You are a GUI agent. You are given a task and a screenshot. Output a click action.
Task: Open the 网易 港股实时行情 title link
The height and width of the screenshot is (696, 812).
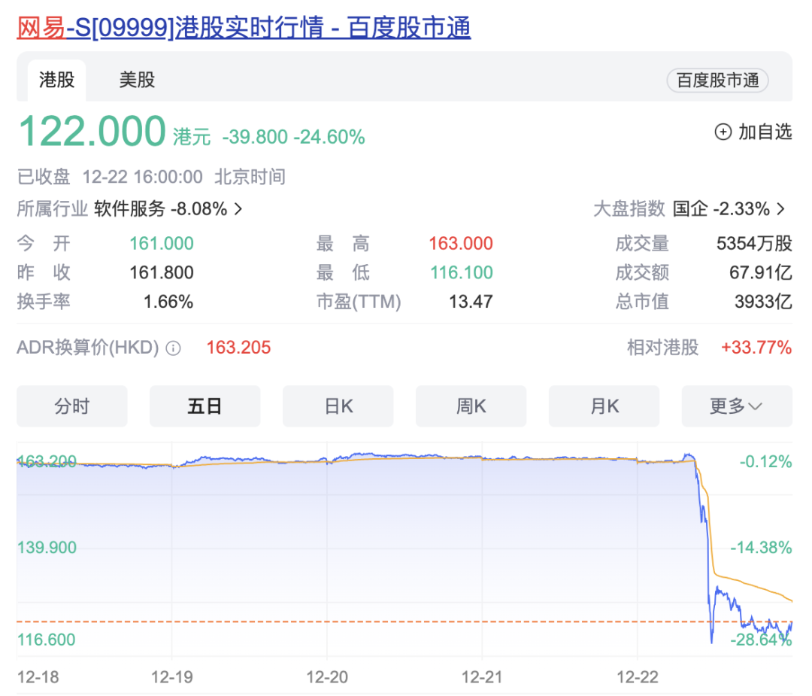pos(244,28)
